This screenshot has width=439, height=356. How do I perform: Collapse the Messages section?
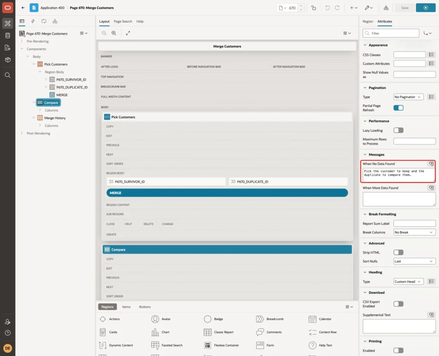pos(365,154)
